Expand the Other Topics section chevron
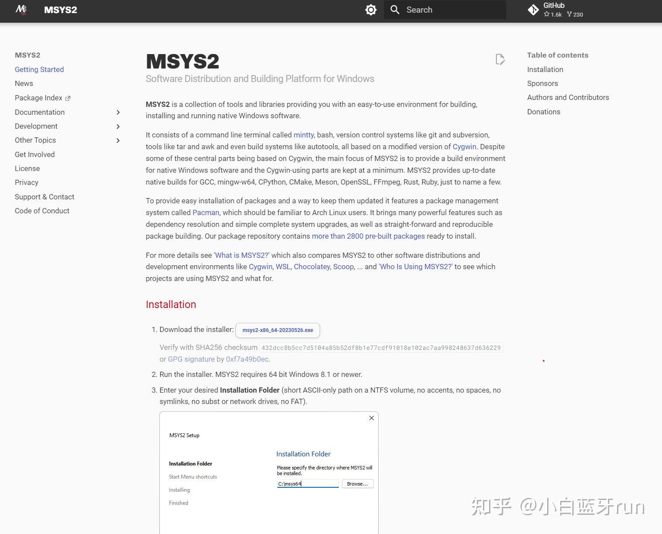Image resolution: width=662 pixels, height=534 pixels. (x=118, y=140)
